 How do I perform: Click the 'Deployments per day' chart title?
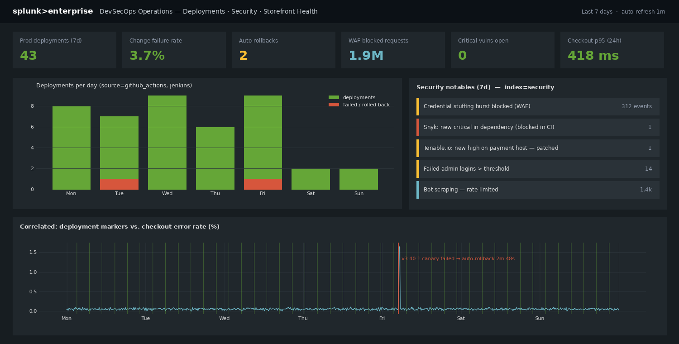tap(114, 86)
